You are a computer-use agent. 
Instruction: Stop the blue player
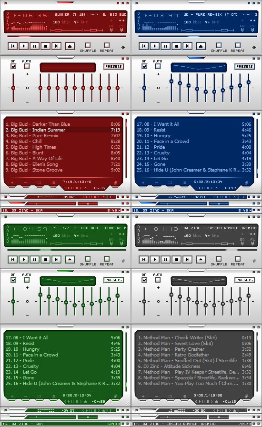[176, 46]
